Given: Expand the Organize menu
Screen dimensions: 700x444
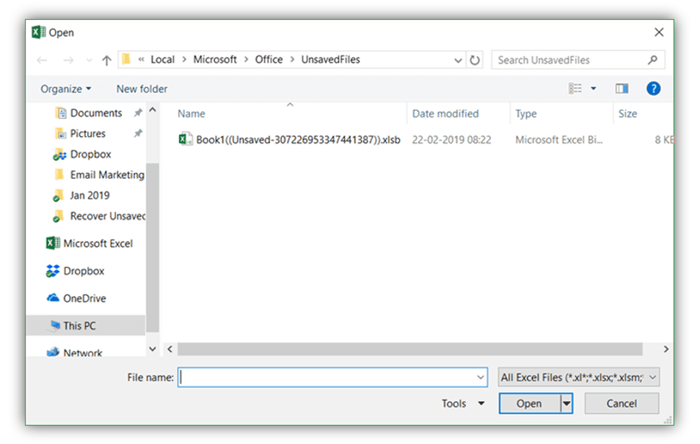Looking at the screenshot, I should [x=65, y=88].
